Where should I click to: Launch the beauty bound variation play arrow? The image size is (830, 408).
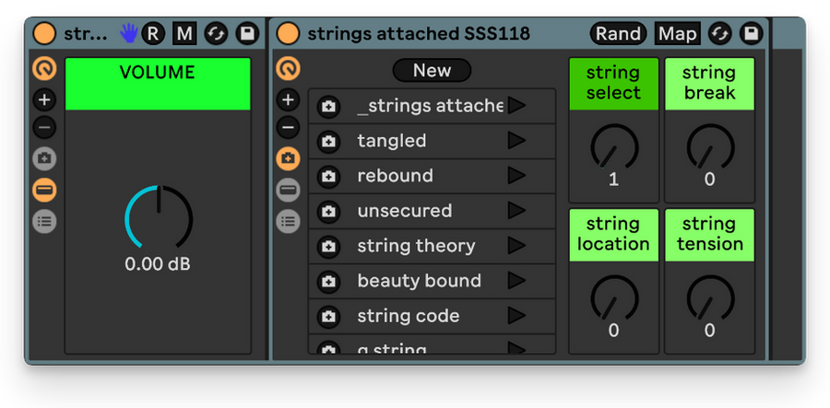[x=516, y=281]
